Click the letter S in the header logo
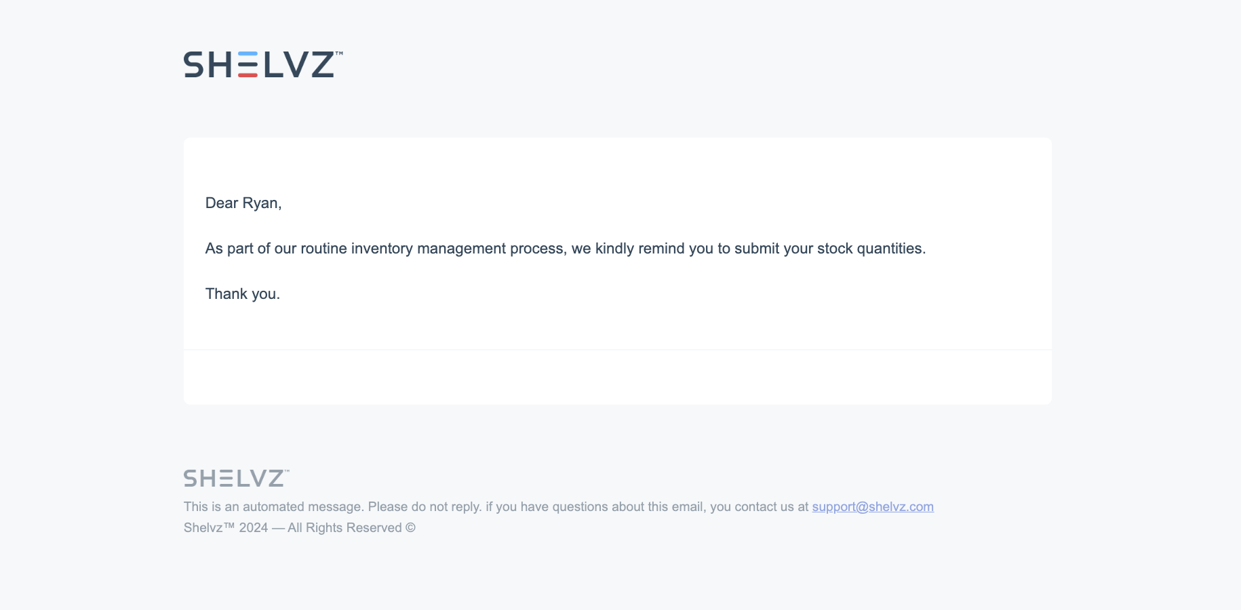Screen dimensions: 1241x610 [x=194, y=64]
